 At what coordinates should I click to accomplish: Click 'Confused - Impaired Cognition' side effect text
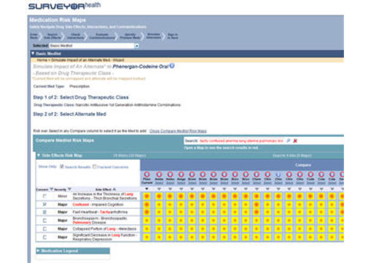98,204
